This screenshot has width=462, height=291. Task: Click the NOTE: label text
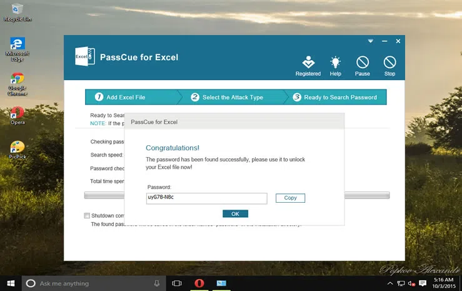tap(98, 123)
